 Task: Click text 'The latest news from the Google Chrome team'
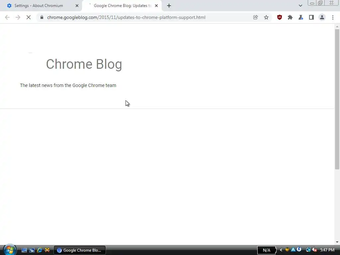click(68, 85)
